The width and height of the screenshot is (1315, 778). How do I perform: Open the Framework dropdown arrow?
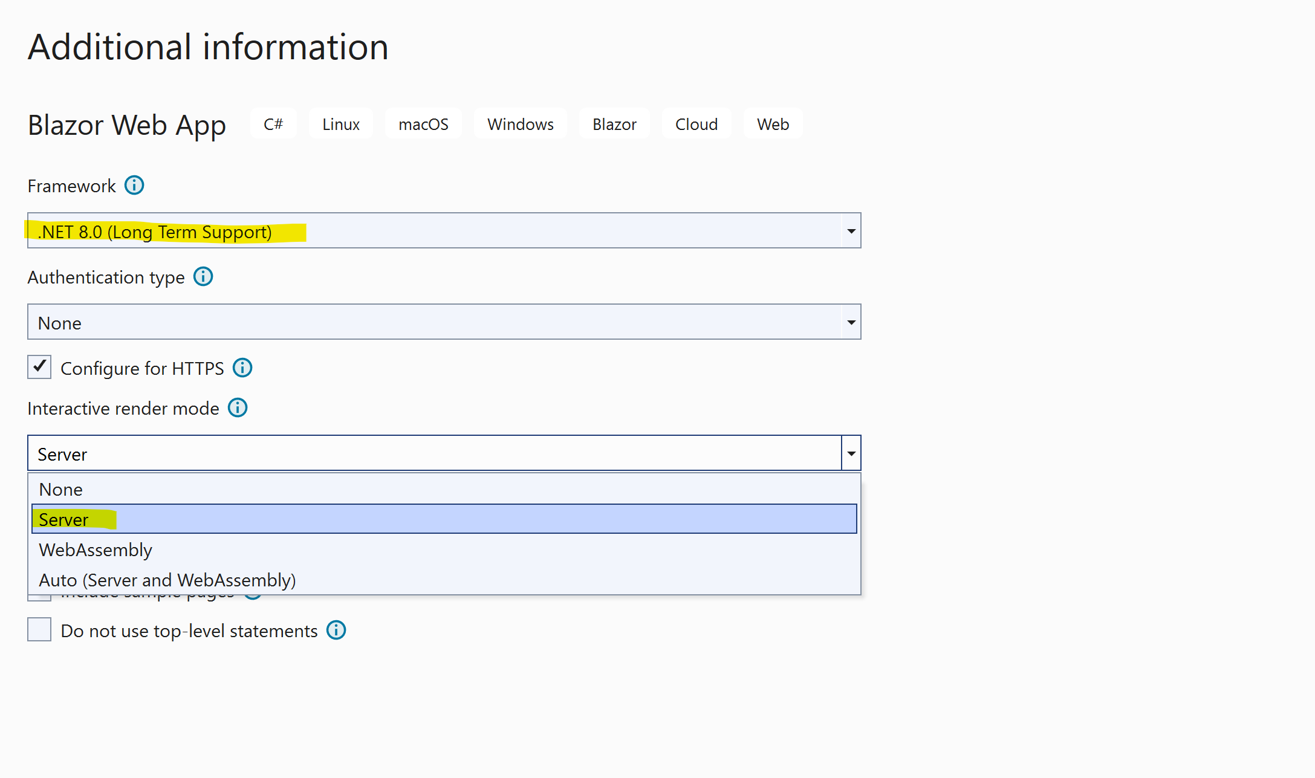tap(851, 231)
